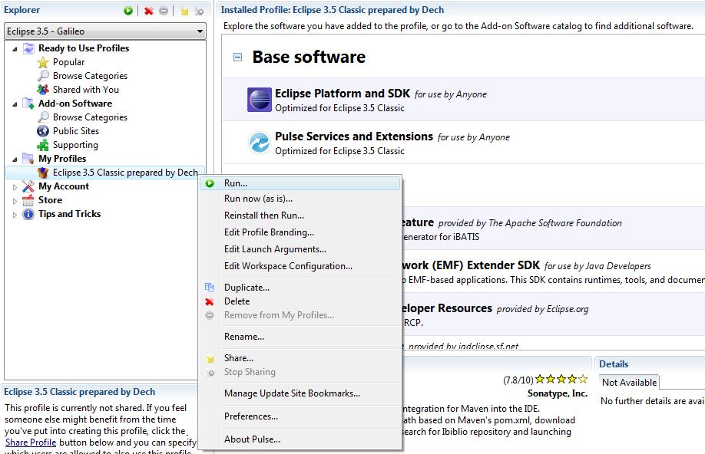This screenshot has width=705, height=454.
Task: Select the Popular star icon in the tree
Action: pyautogui.click(x=43, y=62)
